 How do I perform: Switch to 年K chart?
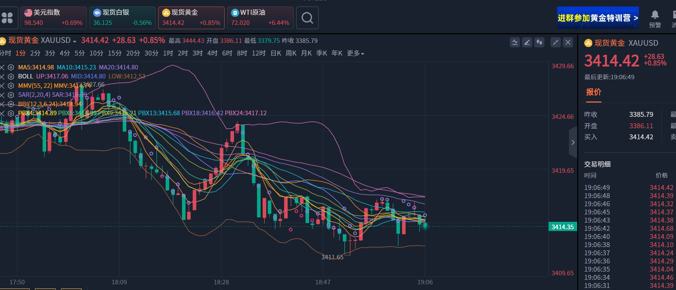[337, 54]
